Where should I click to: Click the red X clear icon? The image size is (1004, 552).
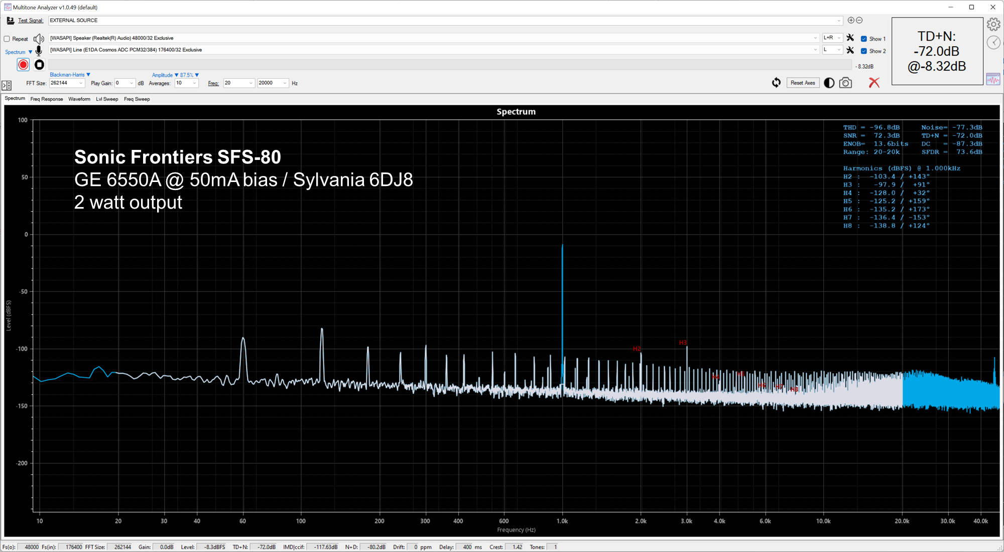874,83
